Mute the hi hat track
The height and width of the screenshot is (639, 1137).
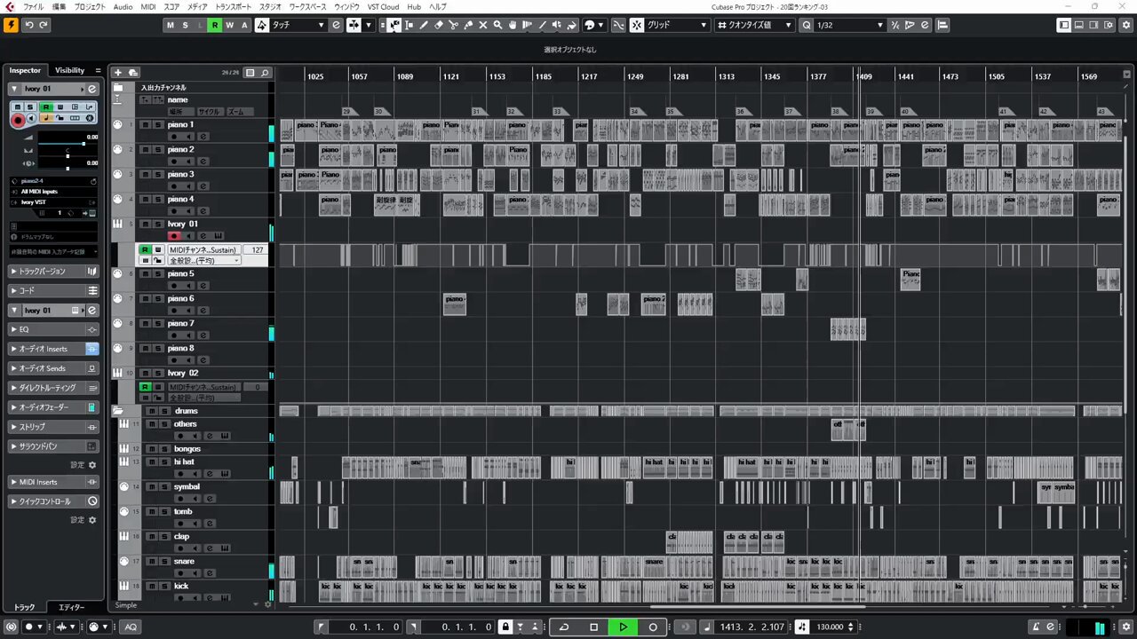(x=151, y=462)
